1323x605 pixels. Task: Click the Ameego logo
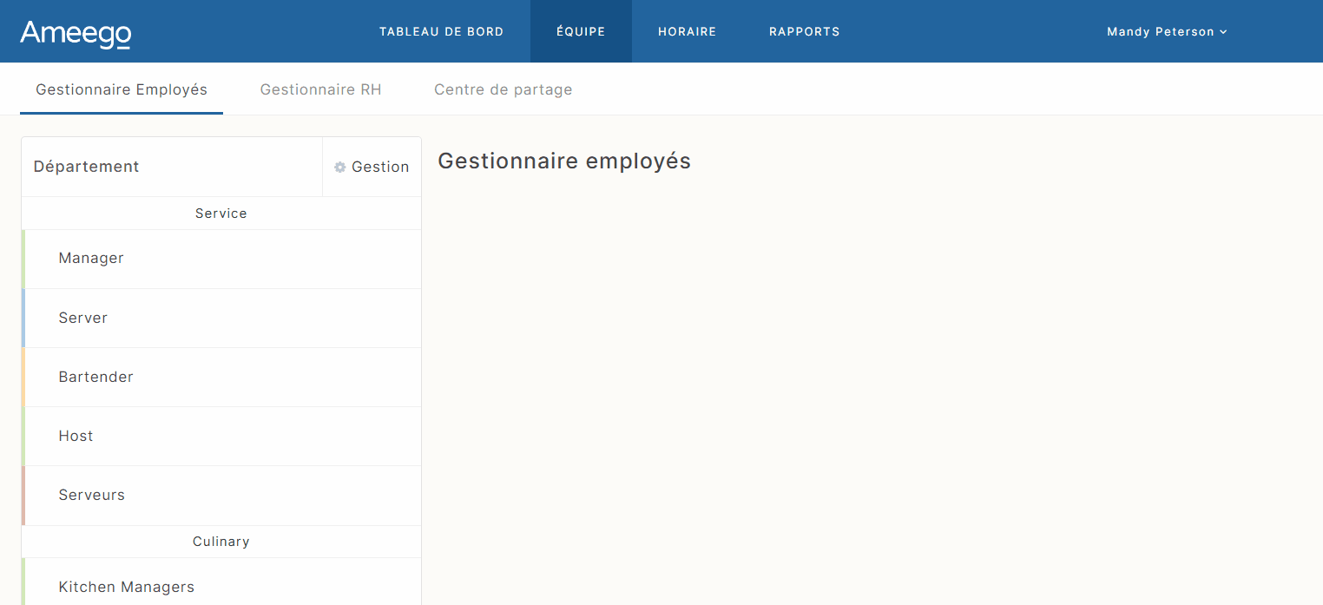76,33
